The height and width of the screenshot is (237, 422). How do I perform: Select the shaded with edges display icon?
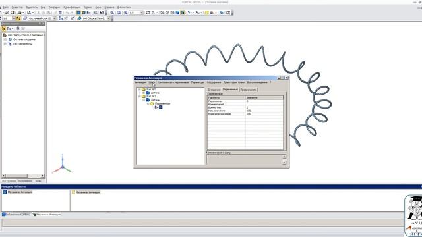pos(183,13)
